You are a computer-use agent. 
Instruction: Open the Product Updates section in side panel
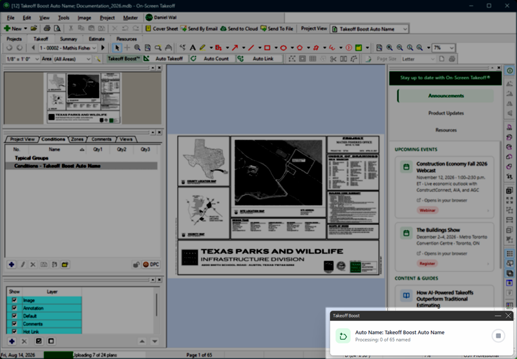coord(446,113)
